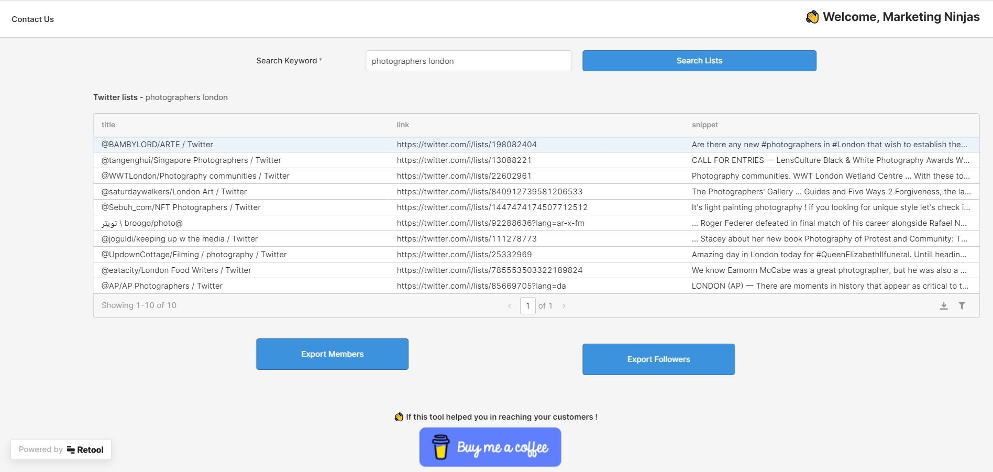The width and height of the screenshot is (993, 472).
Task: Select the @BAMBYLORD/ARTE row title
Action: point(157,145)
